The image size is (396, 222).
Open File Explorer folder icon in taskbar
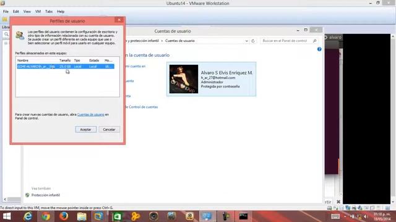(x=82, y=216)
